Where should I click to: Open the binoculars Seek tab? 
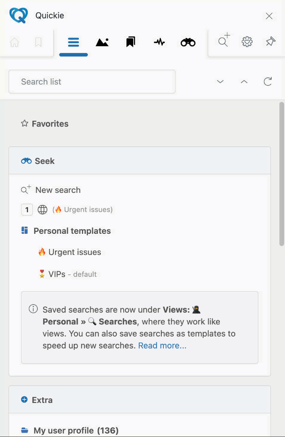tap(188, 42)
